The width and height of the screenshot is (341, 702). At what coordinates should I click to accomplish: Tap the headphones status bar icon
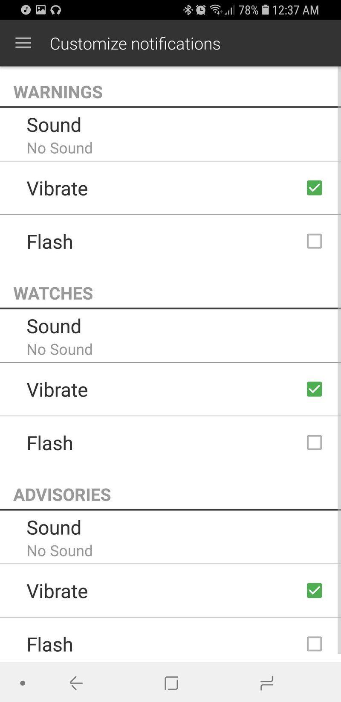(x=55, y=9)
